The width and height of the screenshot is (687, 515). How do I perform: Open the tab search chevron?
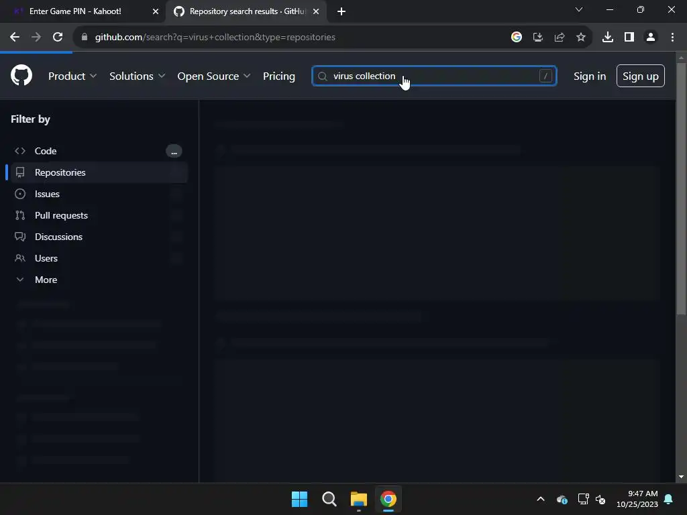(x=579, y=9)
